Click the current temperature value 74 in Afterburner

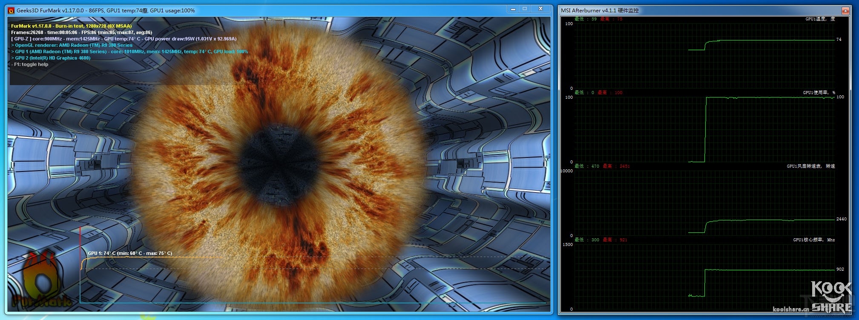click(x=839, y=40)
